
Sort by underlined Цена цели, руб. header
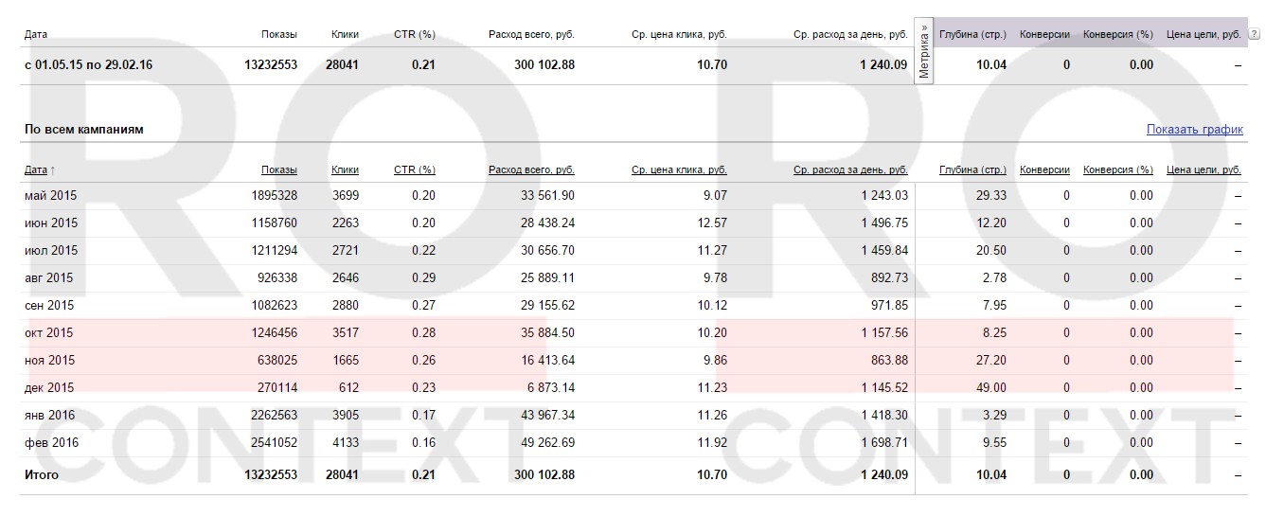click(x=1204, y=170)
